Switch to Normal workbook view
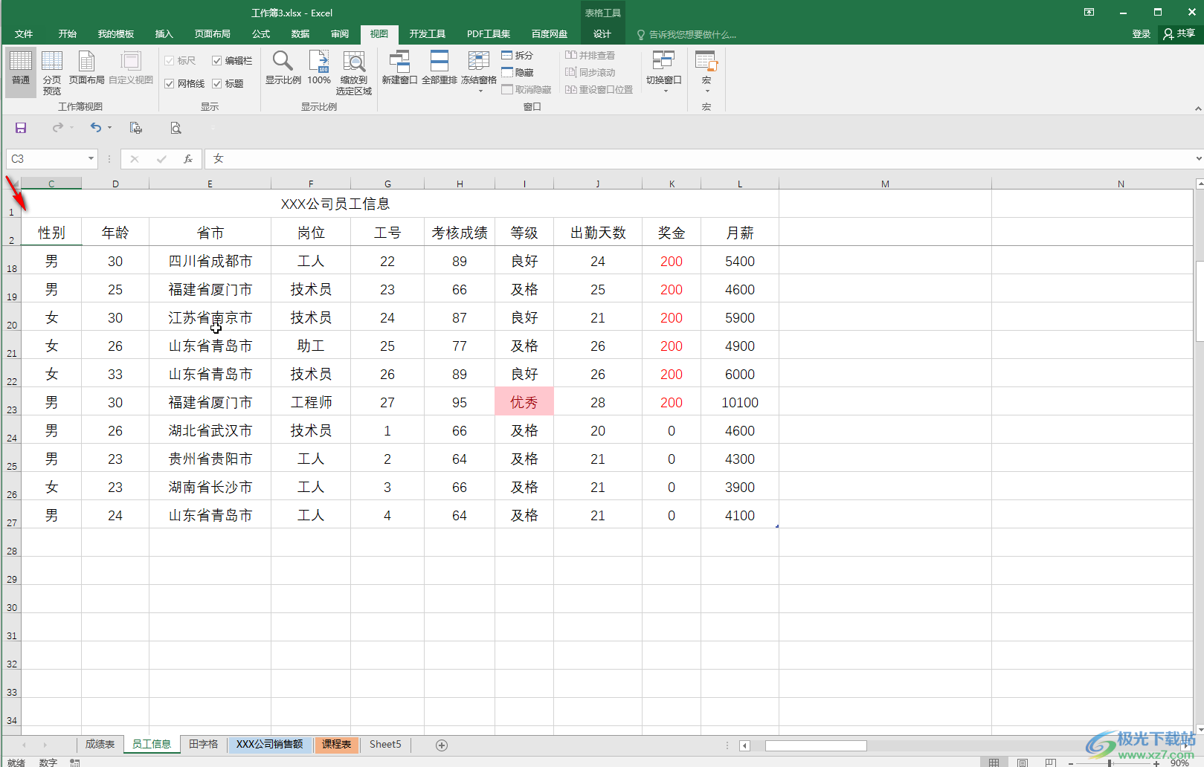Viewport: 1204px width, 767px height. (x=21, y=73)
